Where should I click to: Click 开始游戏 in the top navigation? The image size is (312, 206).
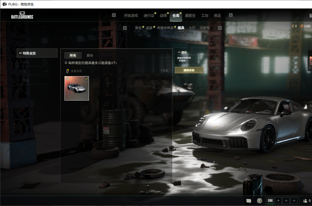point(131,16)
